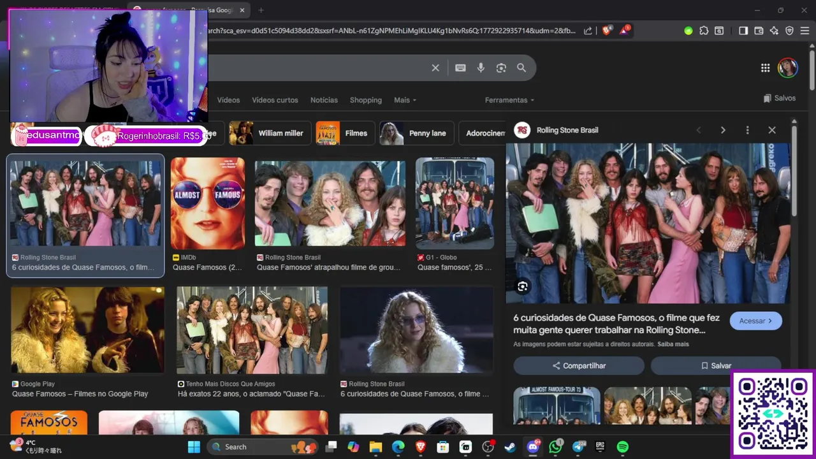Clear the search box with the X icon

pos(435,68)
